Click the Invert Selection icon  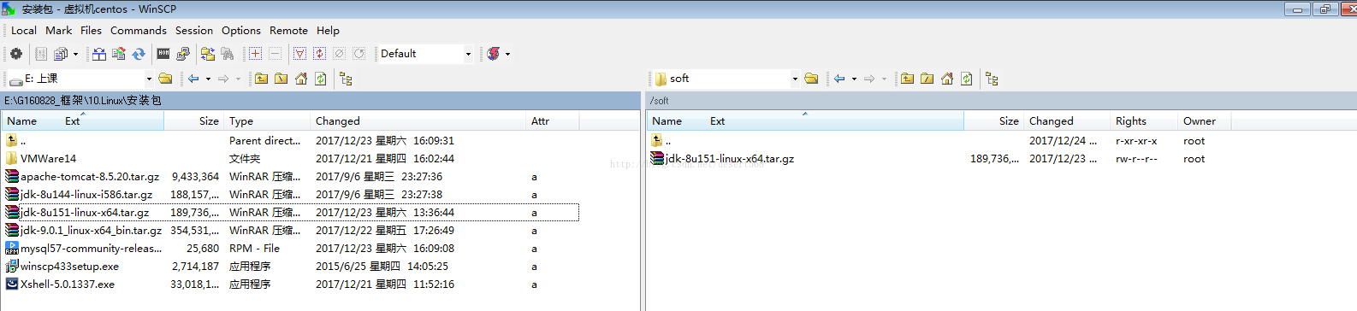319,54
